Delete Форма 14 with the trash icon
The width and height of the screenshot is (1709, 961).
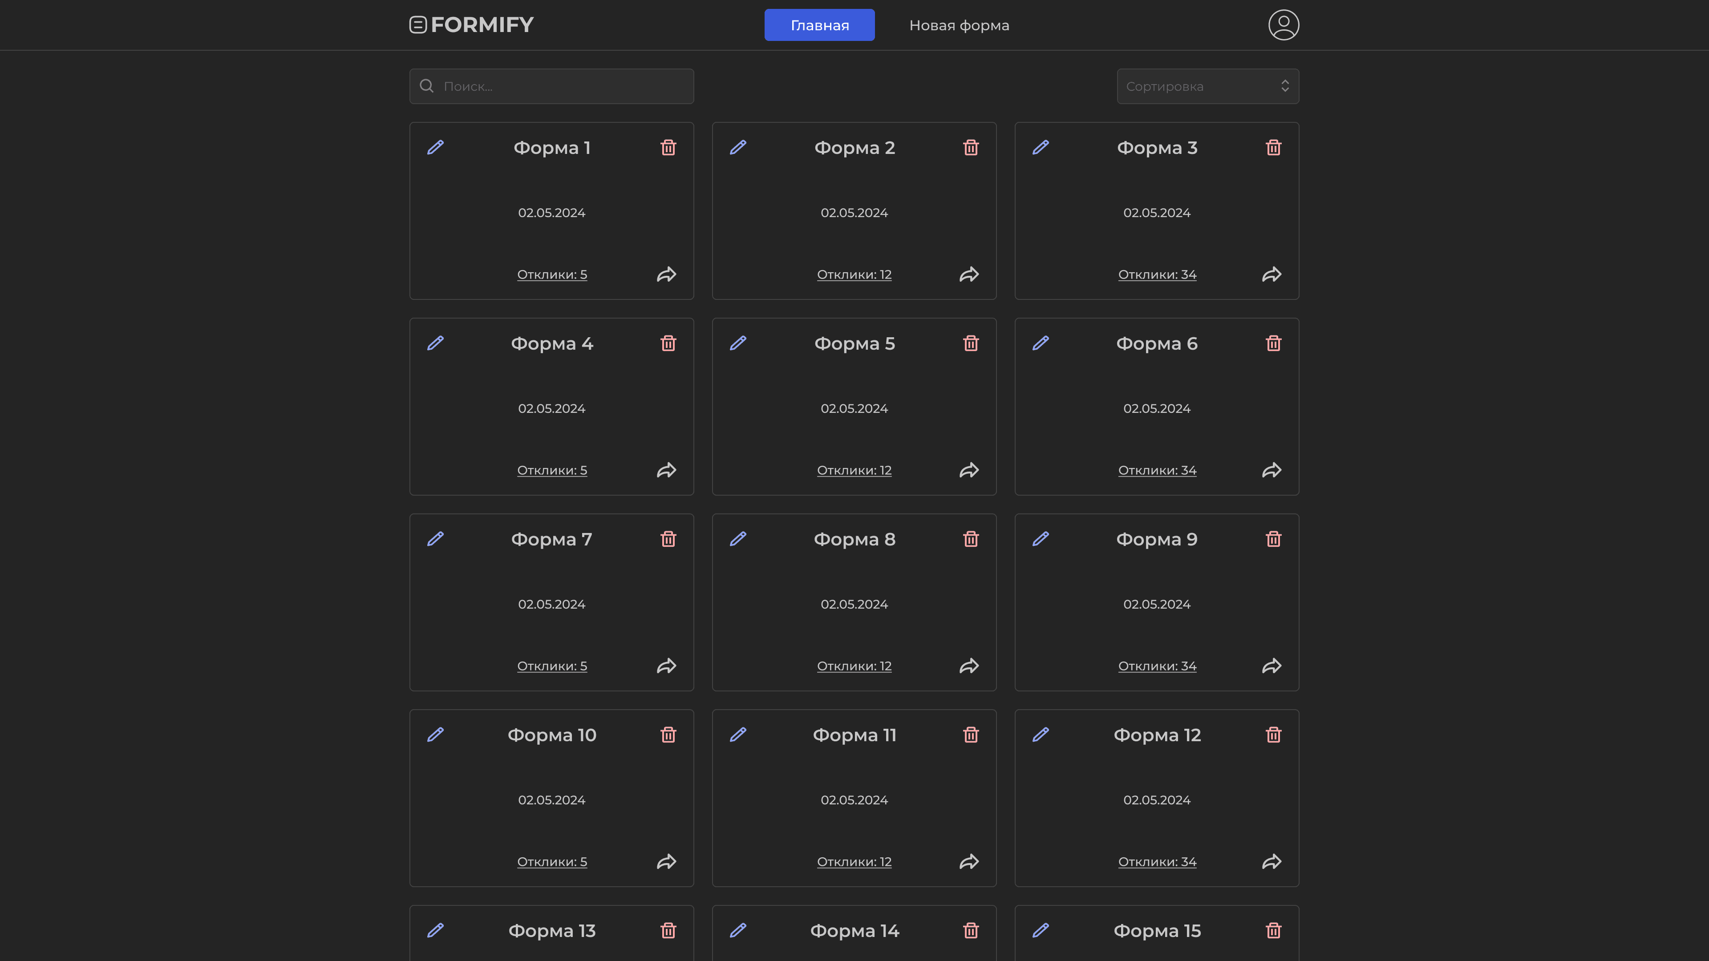(971, 930)
